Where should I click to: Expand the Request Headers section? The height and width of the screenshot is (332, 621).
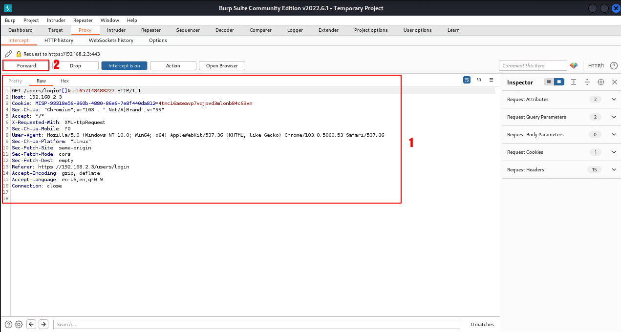coord(614,170)
